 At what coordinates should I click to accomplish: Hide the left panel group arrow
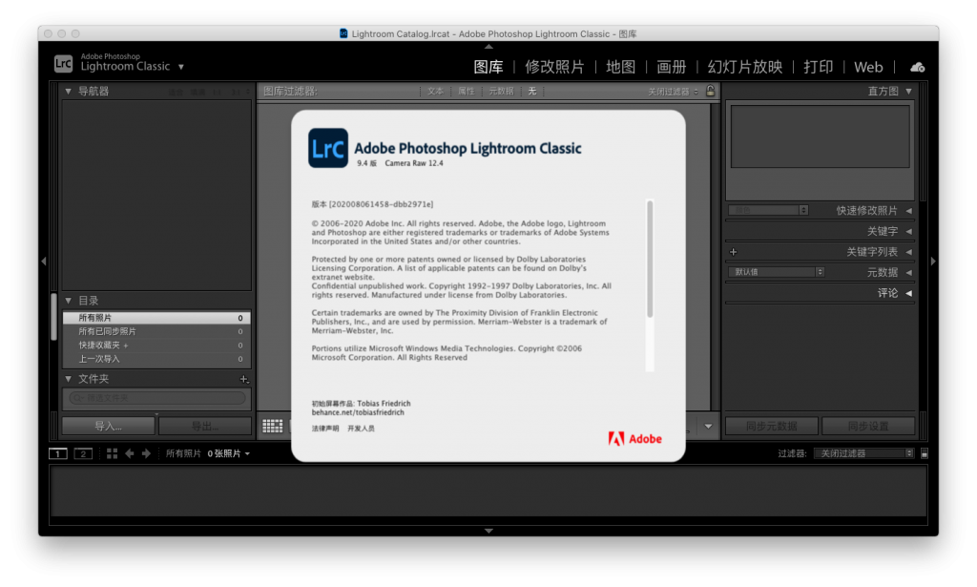[x=44, y=262]
